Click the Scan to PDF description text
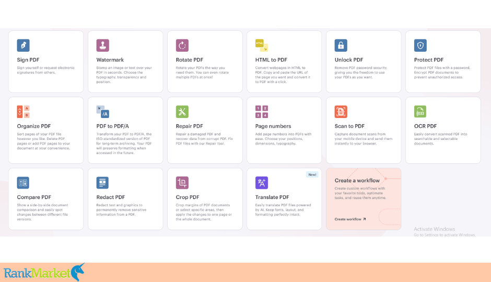The width and height of the screenshot is (491, 282). coord(364,139)
